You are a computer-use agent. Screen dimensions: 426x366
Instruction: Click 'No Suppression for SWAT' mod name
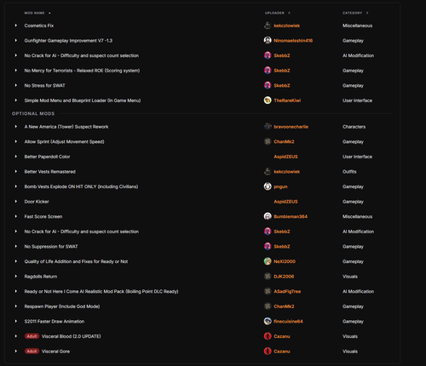51,247
